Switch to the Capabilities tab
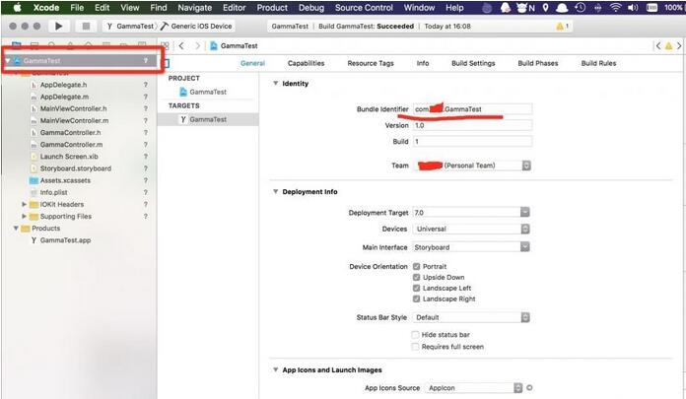 tap(306, 63)
